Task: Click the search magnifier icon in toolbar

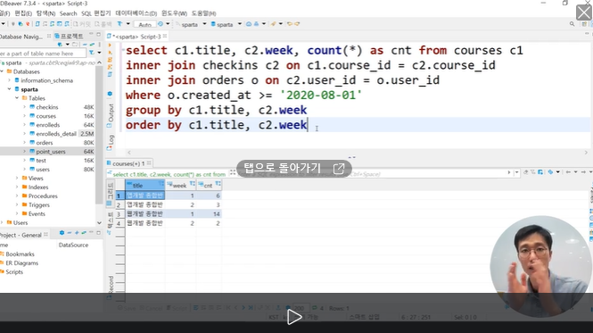Action: pos(572,24)
